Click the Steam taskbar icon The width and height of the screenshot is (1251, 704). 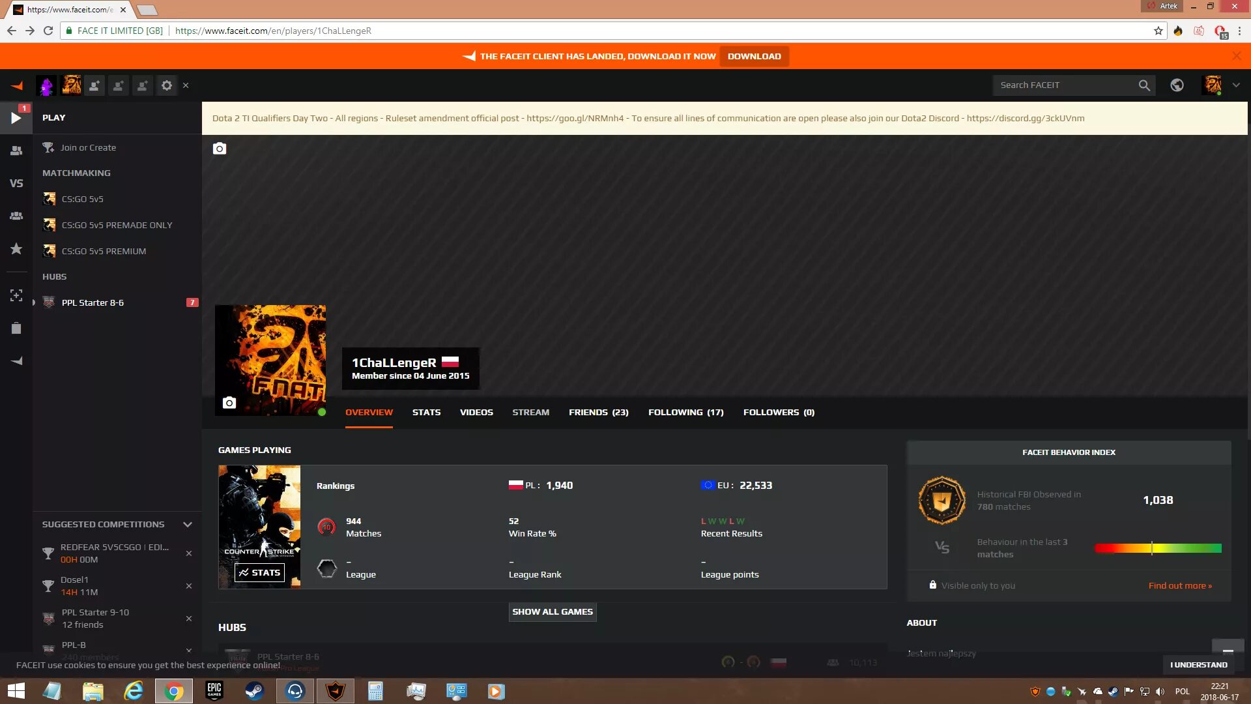(x=254, y=690)
